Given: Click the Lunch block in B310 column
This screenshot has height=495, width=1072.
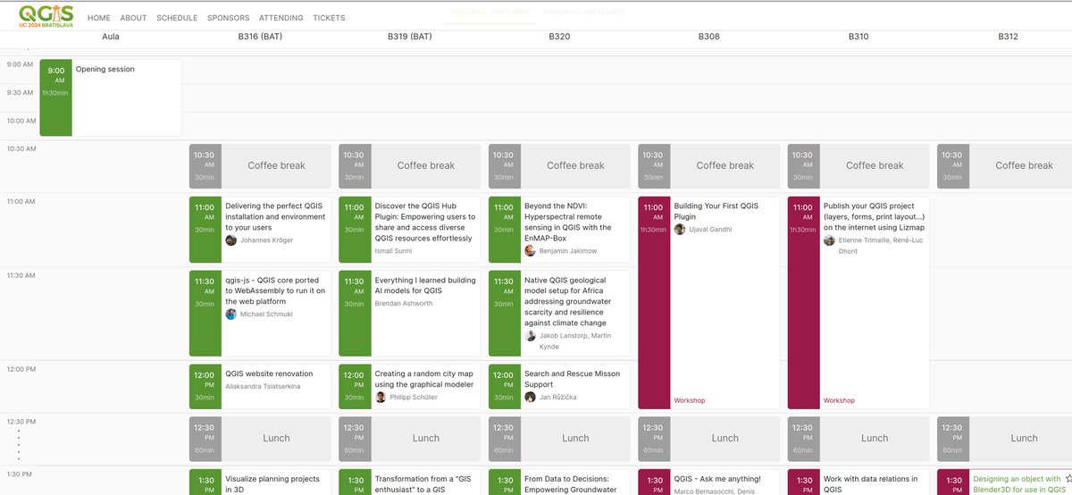Looking at the screenshot, I should [858, 438].
